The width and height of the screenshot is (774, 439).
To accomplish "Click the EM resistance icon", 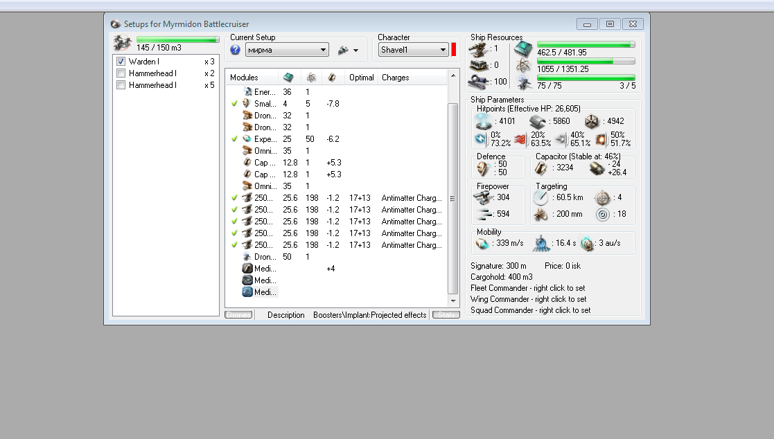I will click(481, 139).
